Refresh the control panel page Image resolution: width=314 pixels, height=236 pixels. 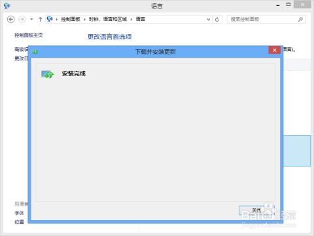[x=217, y=20]
